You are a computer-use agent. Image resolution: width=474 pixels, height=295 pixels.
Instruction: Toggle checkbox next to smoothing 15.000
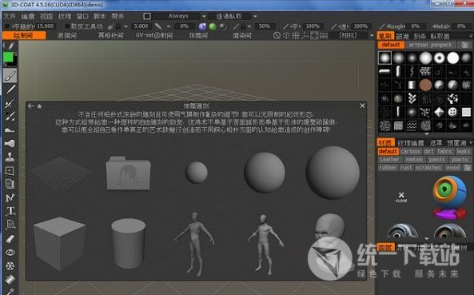6,26
